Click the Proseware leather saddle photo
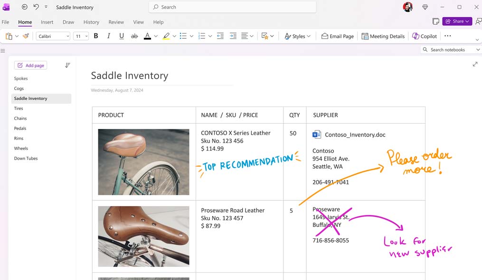Screen dimensions: 482x280 [x=143, y=236]
